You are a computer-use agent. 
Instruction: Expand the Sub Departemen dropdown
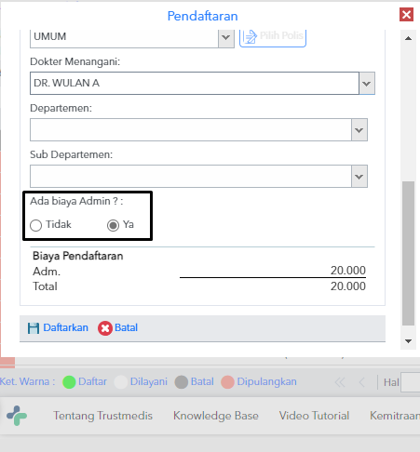[359, 177]
